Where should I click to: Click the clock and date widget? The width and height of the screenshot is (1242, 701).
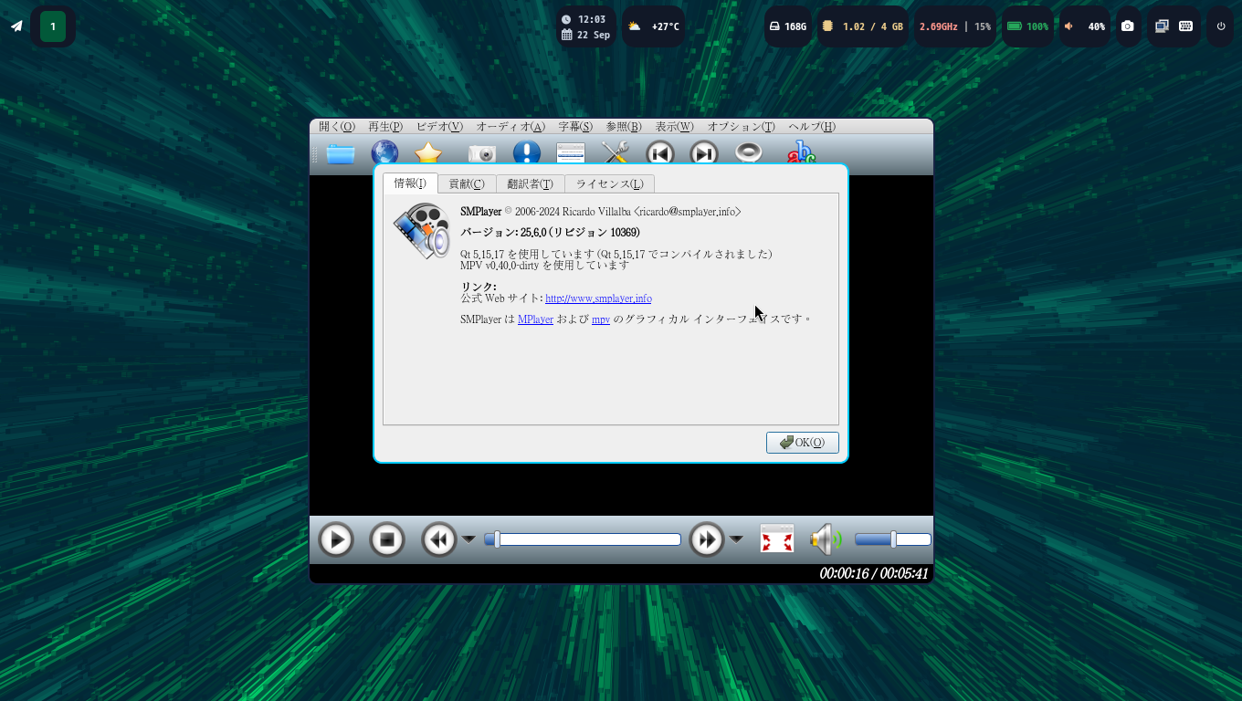click(585, 26)
